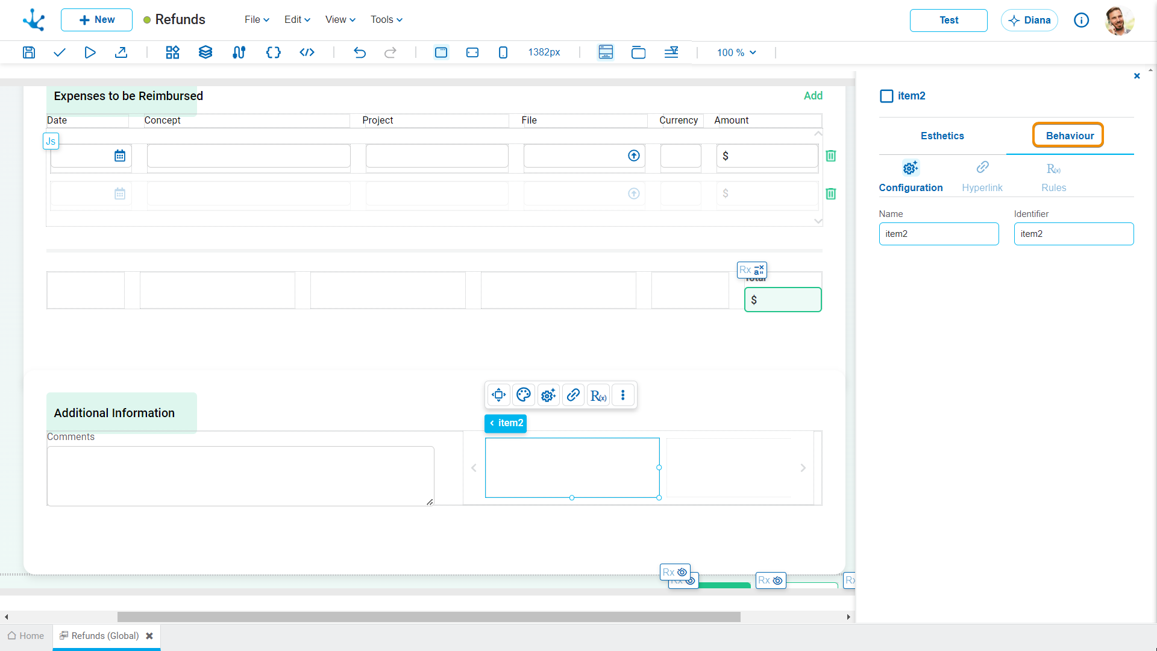
Task: Open the 100 % zoom dropdown
Action: pos(736,52)
